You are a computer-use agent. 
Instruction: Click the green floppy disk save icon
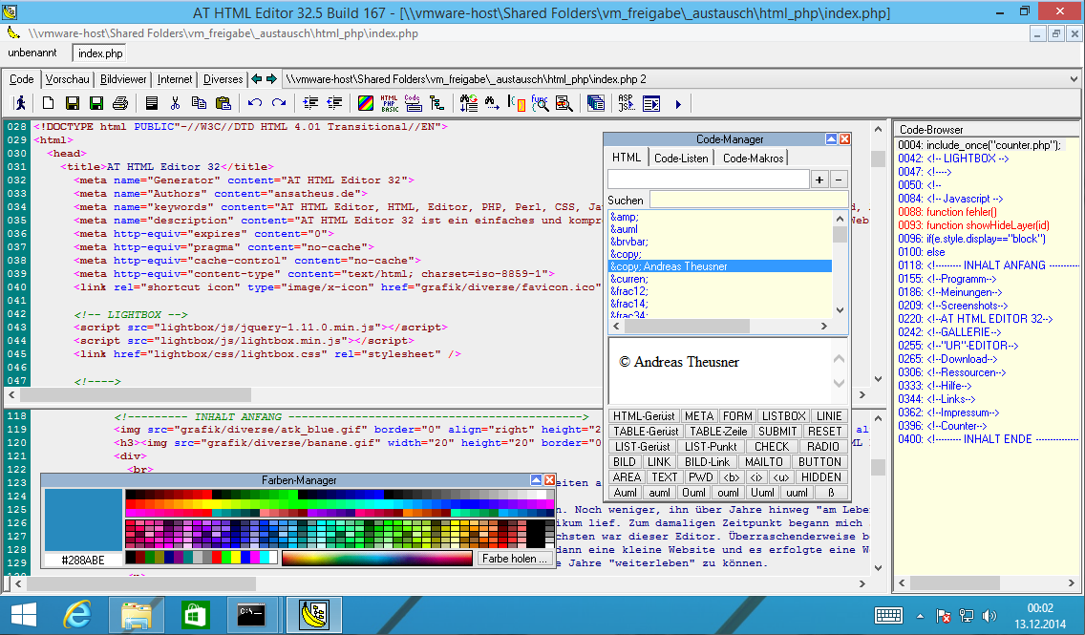tap(96, 104)
